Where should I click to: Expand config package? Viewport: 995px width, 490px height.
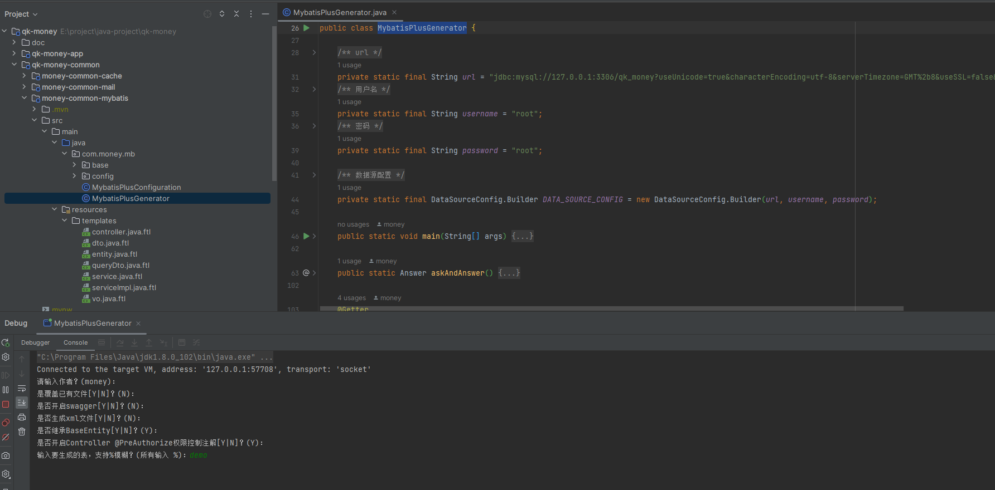coord(75,176)
